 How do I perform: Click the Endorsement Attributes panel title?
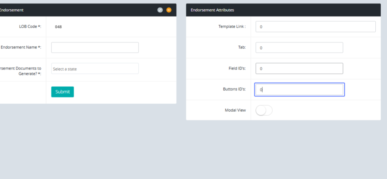click(x=212, y=10)
